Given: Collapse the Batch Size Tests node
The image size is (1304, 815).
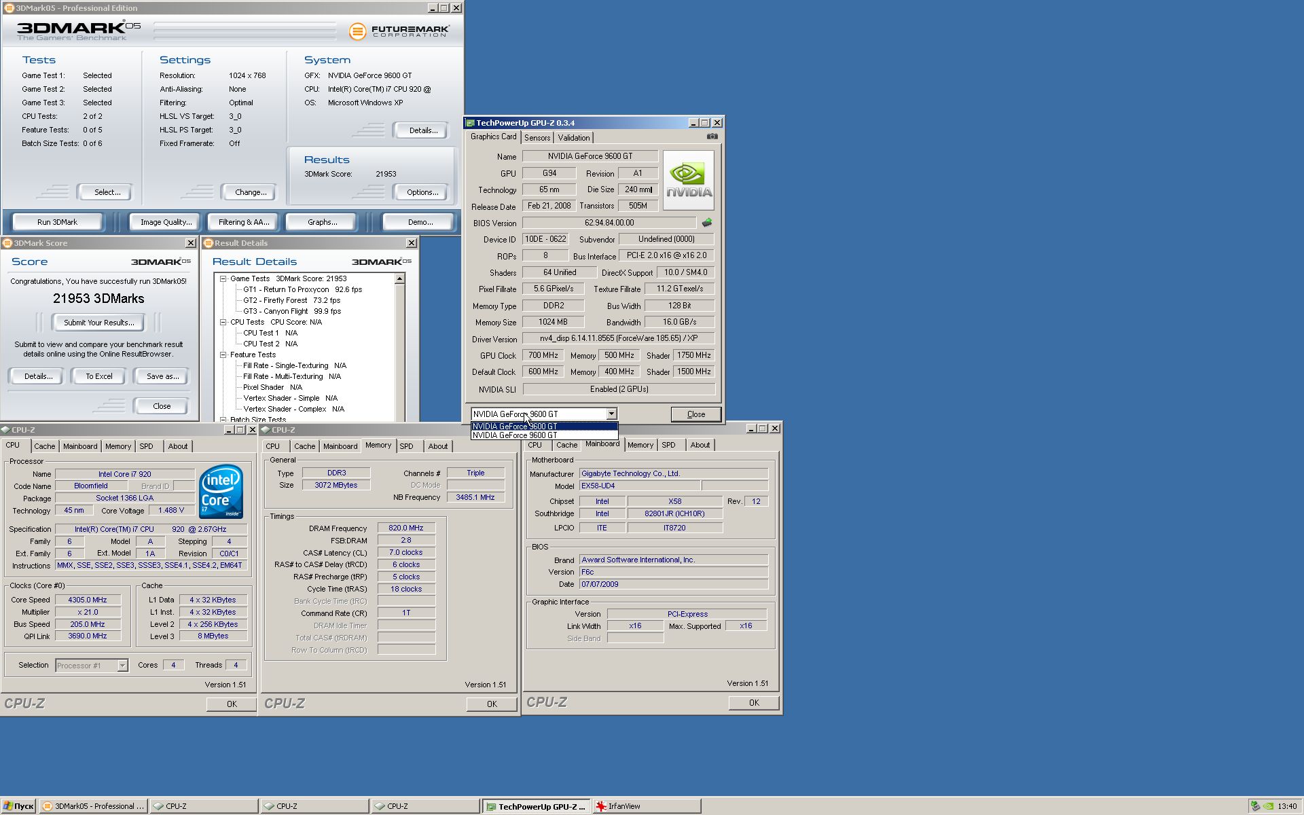Looking at the screenshot, I should pos(223,420).
